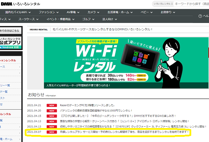
Task: Open 法人向け menu
Action: pyautogui.click(x=110, y=19)
